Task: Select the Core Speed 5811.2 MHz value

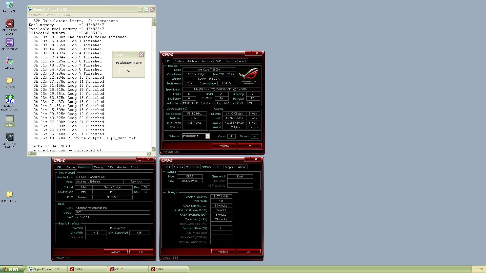Action: [194, 114]
